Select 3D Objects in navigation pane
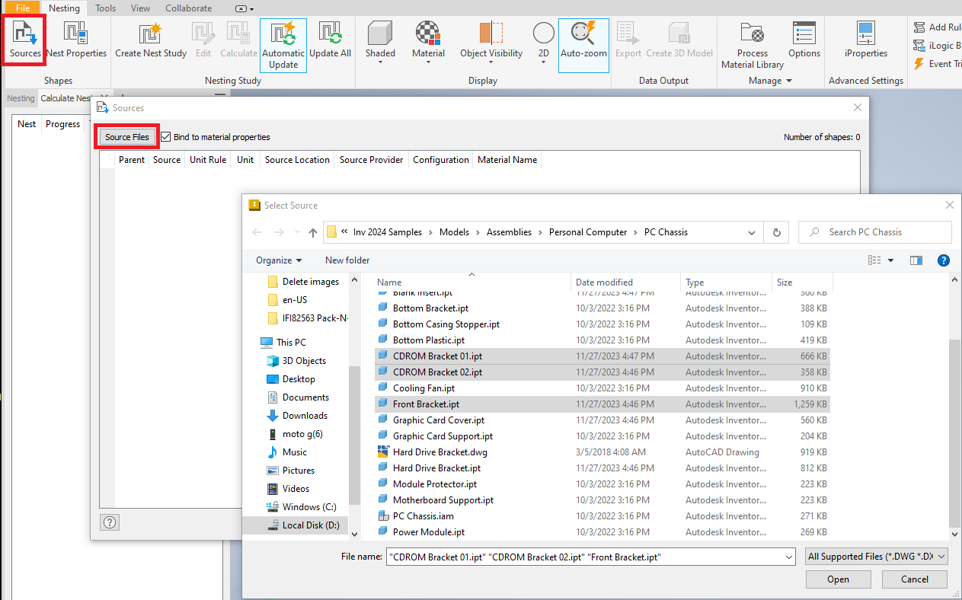This screenshot has height=600, width=962. (304, 361)
